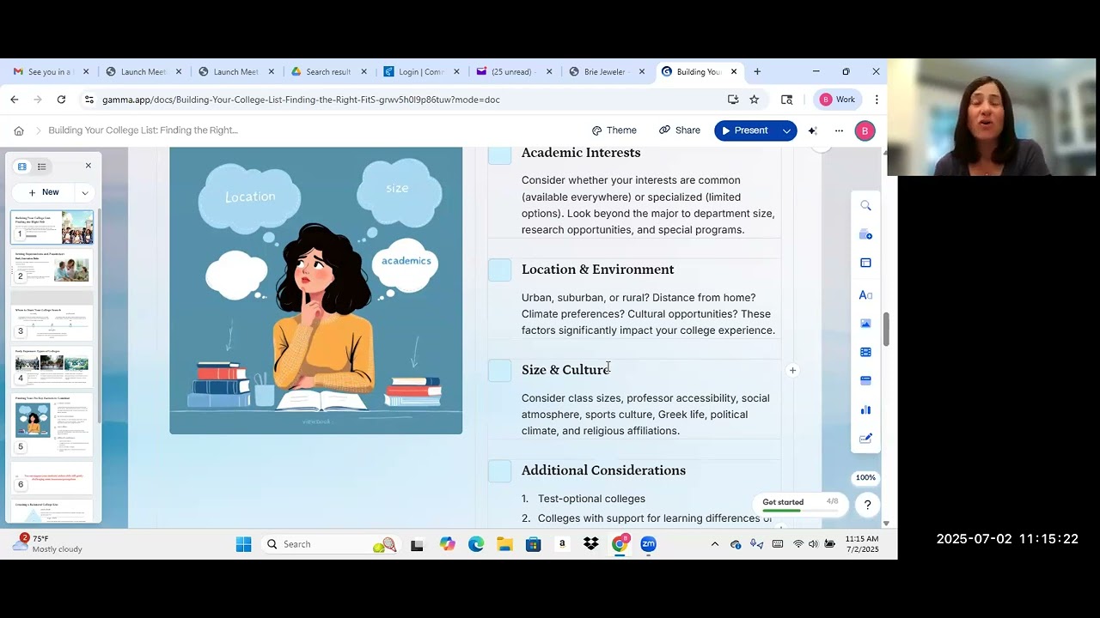Open the Chrome Work profile button
The height and width of the screenshot is (618, 1100).
point(838,100)
